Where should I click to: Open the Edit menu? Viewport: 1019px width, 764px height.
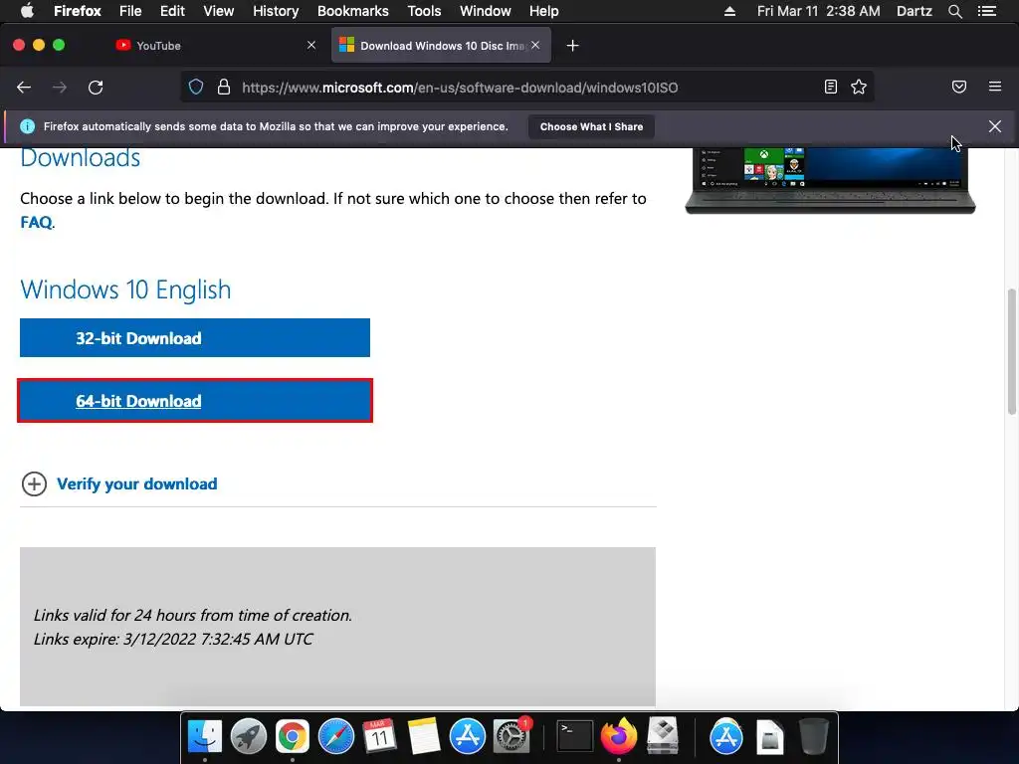coord(172,11)
